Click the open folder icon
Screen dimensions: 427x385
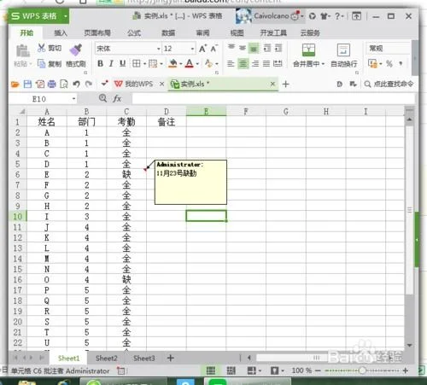click(15, 84)
